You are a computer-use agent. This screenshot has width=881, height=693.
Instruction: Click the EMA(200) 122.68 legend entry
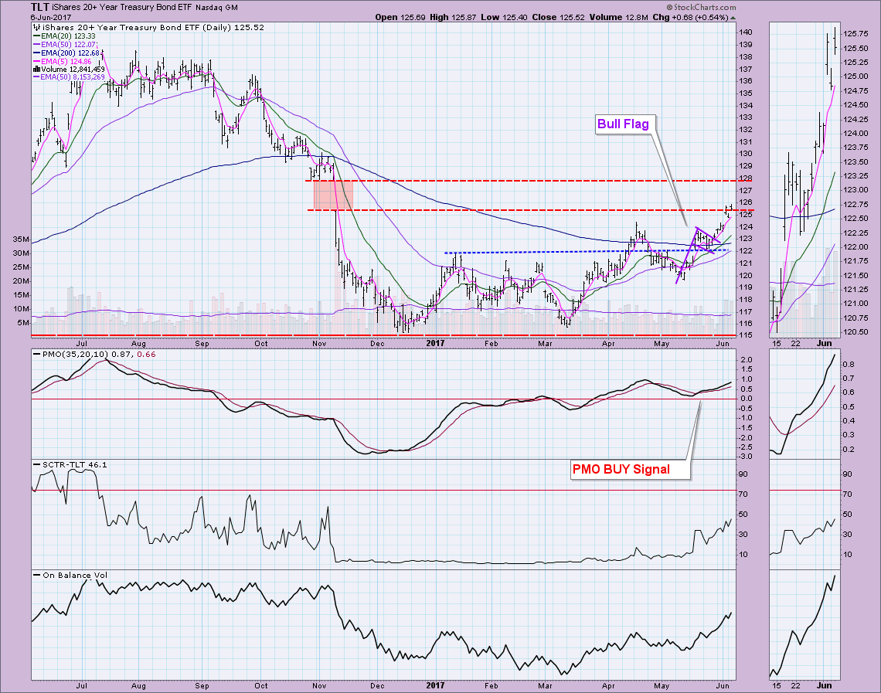point(67,53)
